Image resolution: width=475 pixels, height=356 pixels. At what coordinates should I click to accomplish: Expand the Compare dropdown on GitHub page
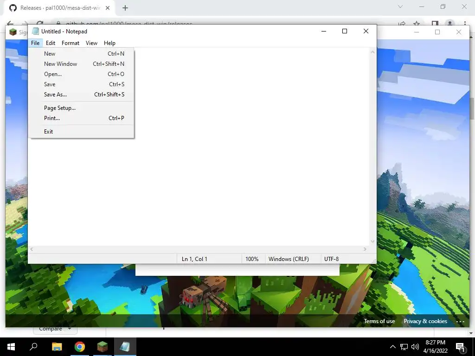coord(55,330)
